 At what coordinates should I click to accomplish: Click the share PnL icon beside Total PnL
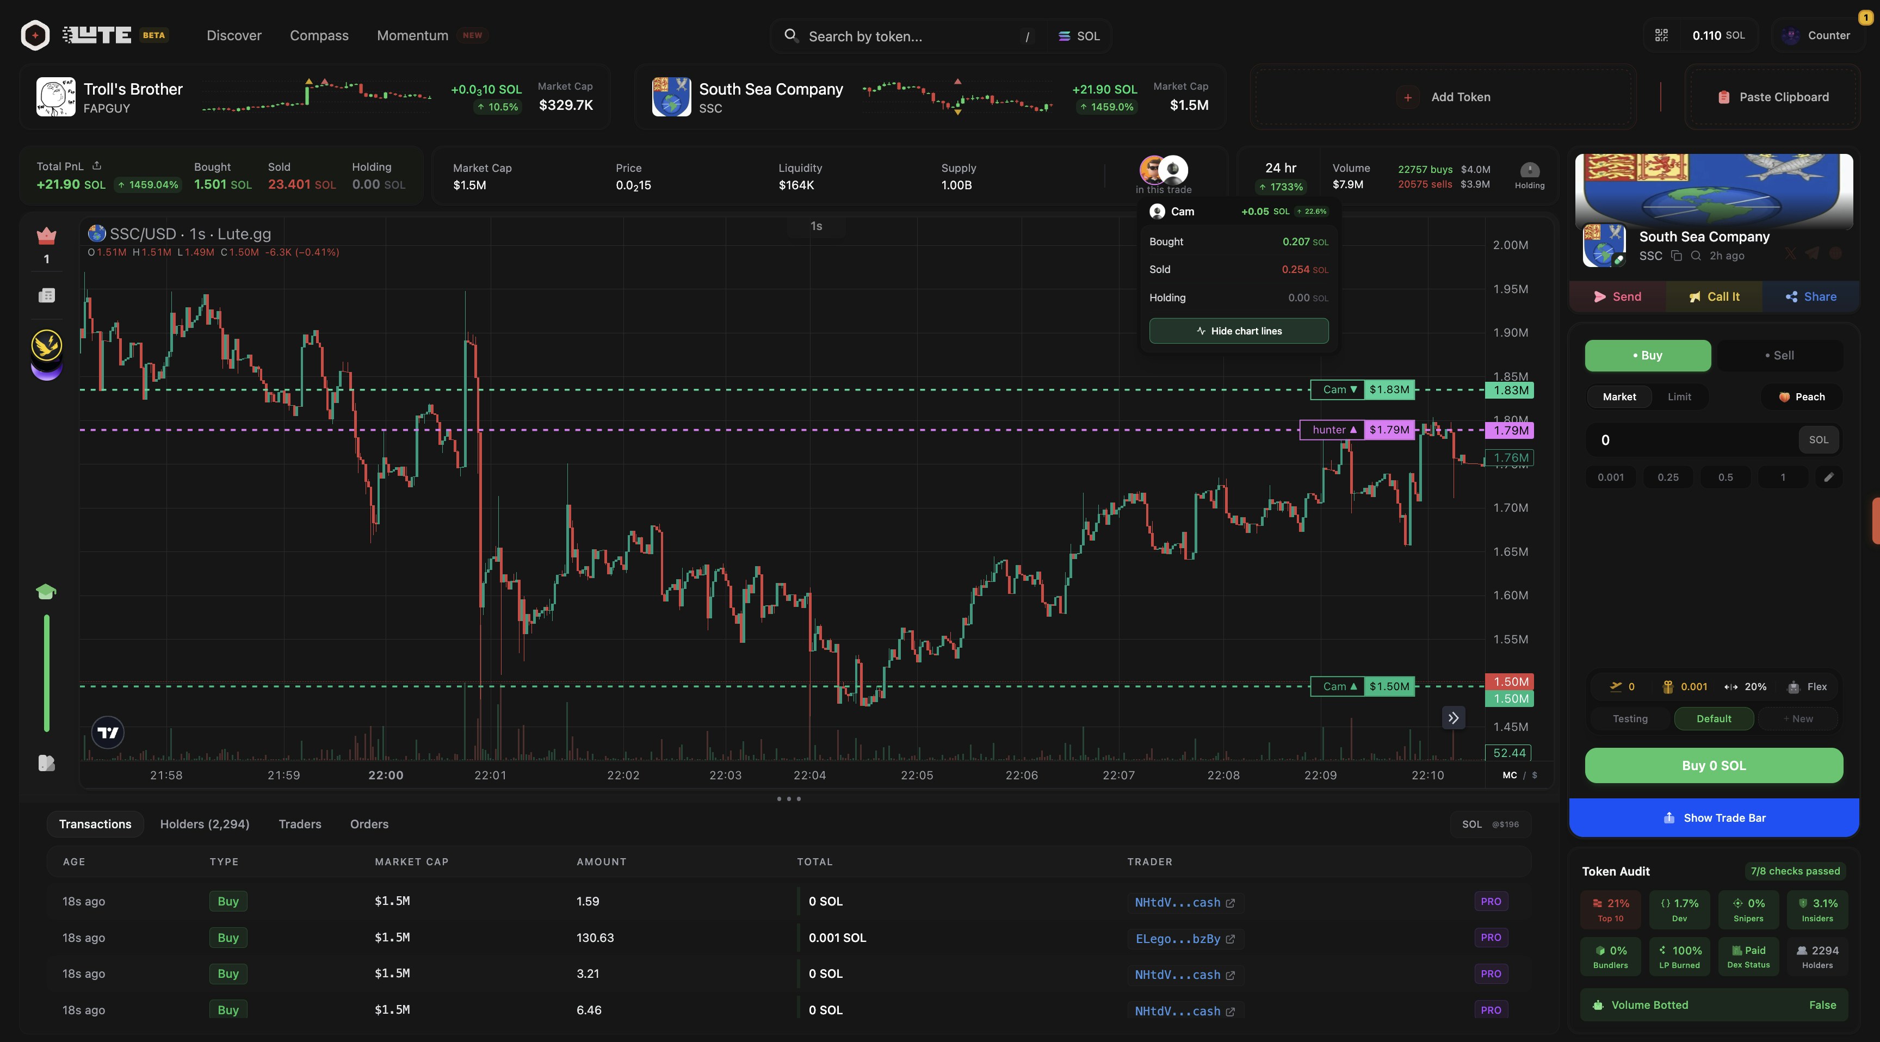97,166
